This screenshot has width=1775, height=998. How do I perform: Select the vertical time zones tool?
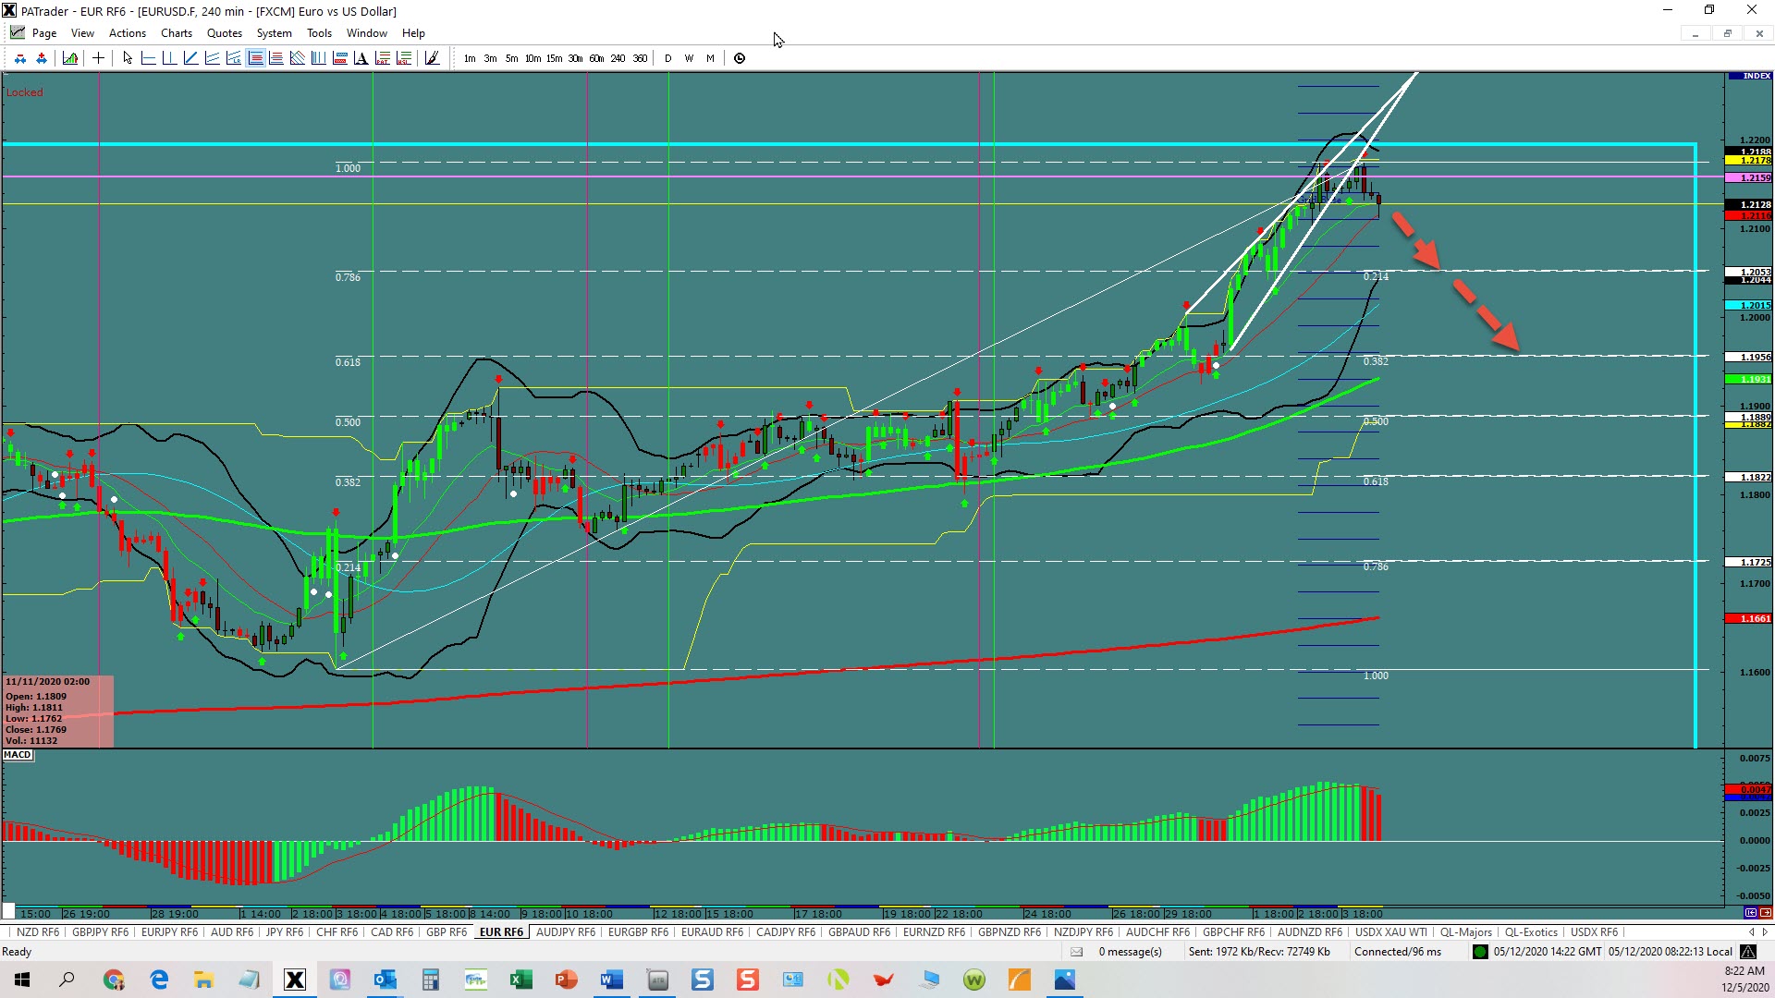point(318,58)
